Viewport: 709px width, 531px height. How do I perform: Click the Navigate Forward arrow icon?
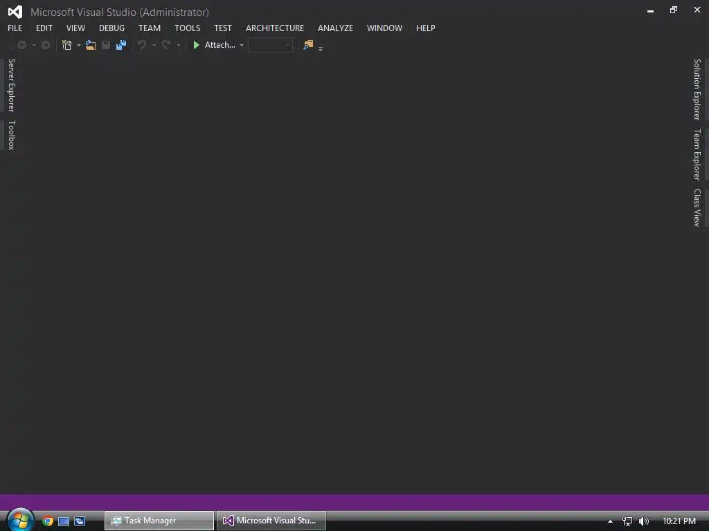click(x=46, y=45)
